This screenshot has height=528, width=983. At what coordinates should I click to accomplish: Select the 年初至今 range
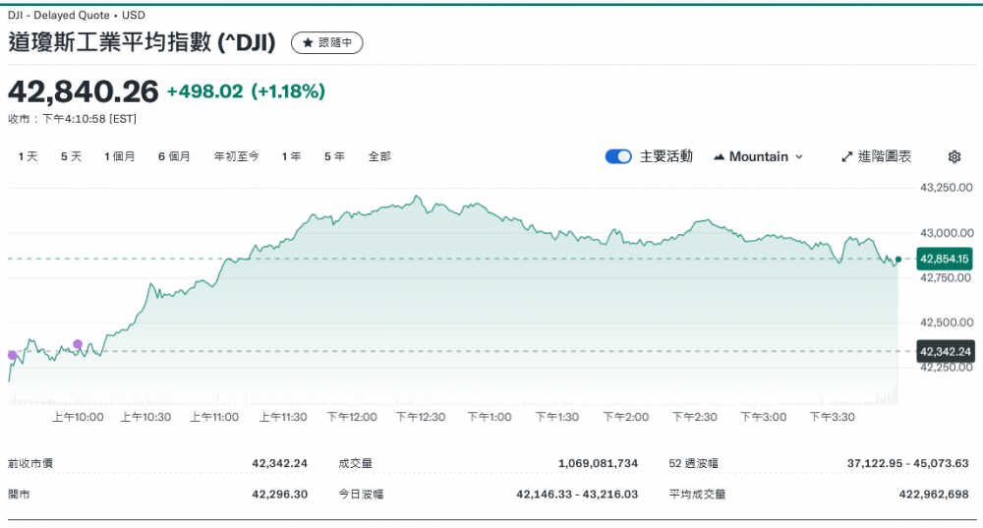[237, 156]
